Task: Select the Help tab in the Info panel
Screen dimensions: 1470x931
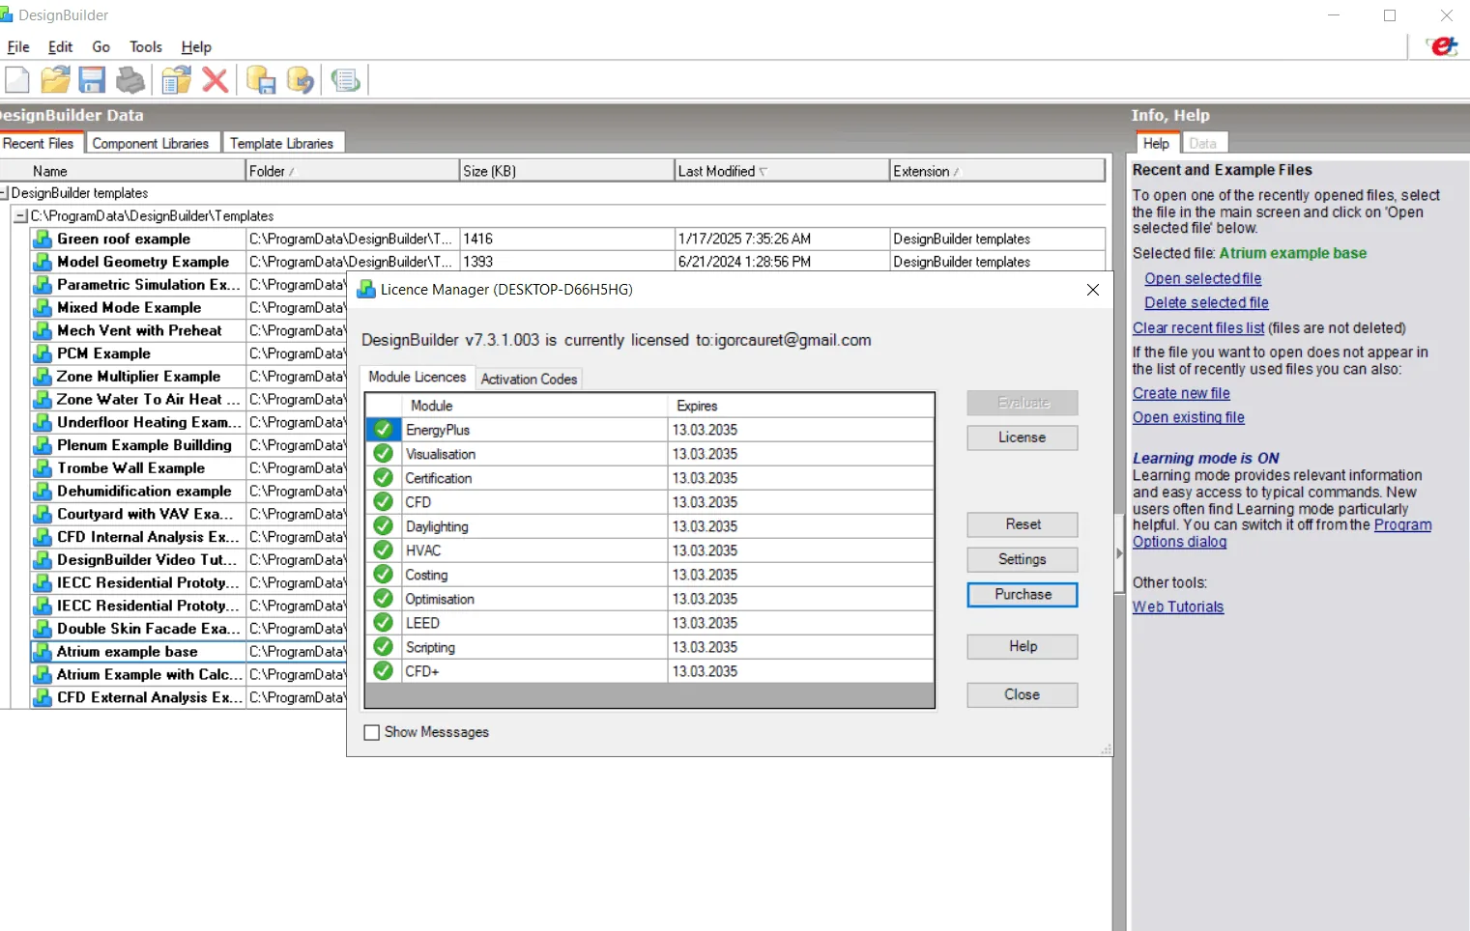Action: coord(1156,143)
